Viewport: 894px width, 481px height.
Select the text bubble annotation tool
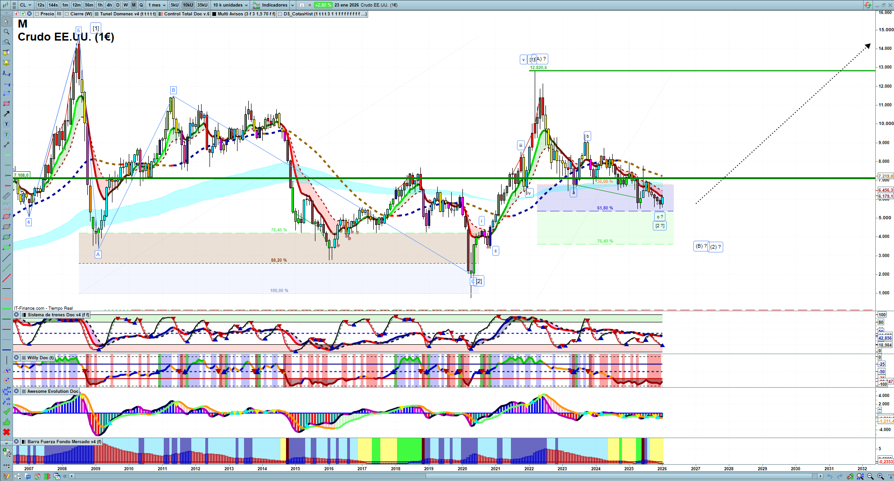(x=7, y=134)
